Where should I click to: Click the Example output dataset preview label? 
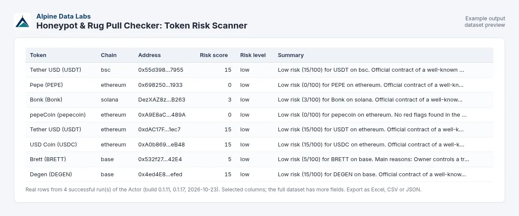pos(485,22)
